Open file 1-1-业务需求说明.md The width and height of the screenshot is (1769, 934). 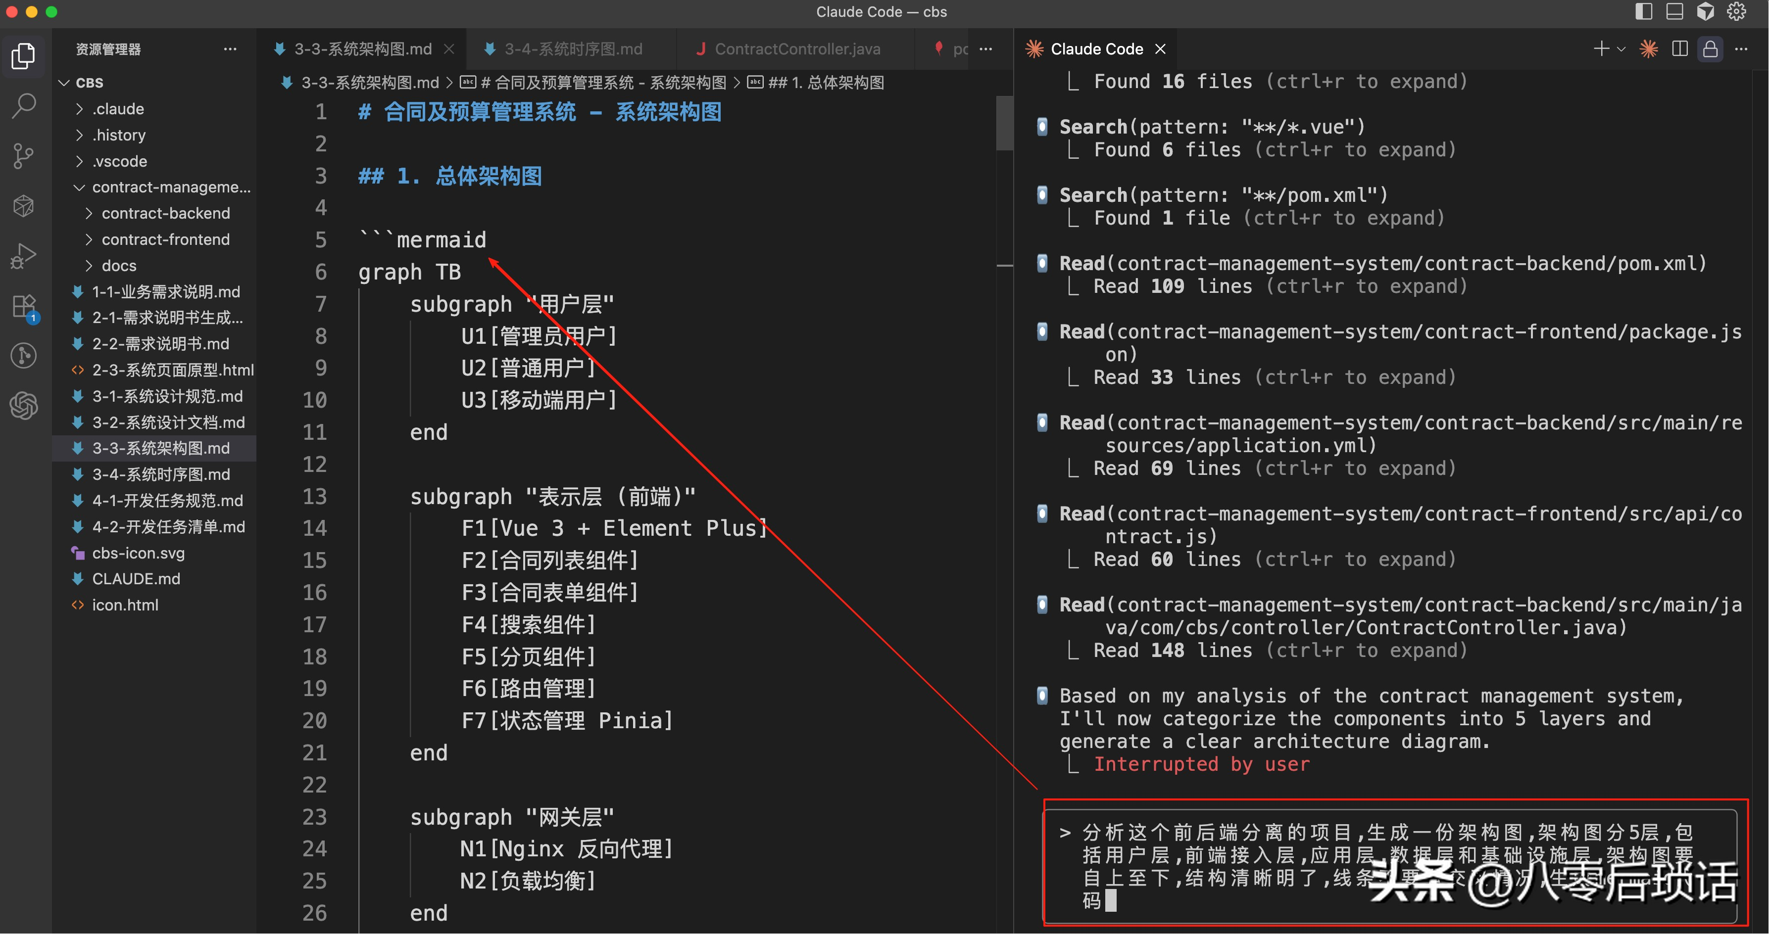[154, 292]
